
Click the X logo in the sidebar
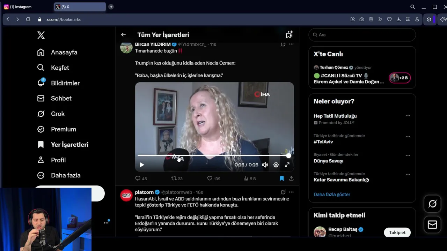coord(41,35)
